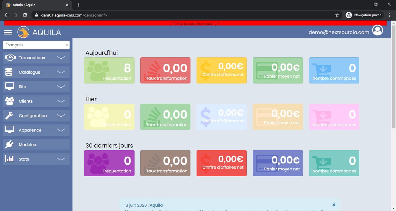Select the Clients people icon
This screenshot has width=396, height=211.
click(10, 101)
